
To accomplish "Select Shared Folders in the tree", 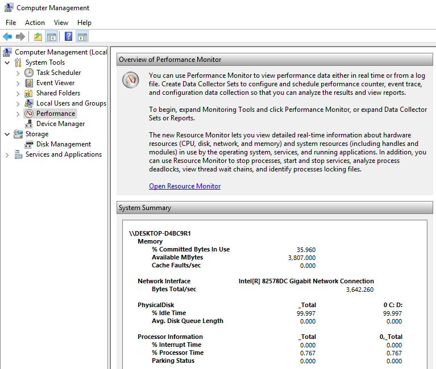I will 58,93.
